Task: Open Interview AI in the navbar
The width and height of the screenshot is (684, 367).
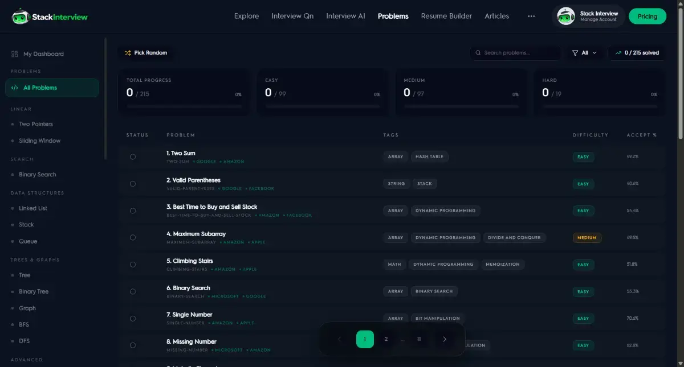Action: tap(345, 16)
